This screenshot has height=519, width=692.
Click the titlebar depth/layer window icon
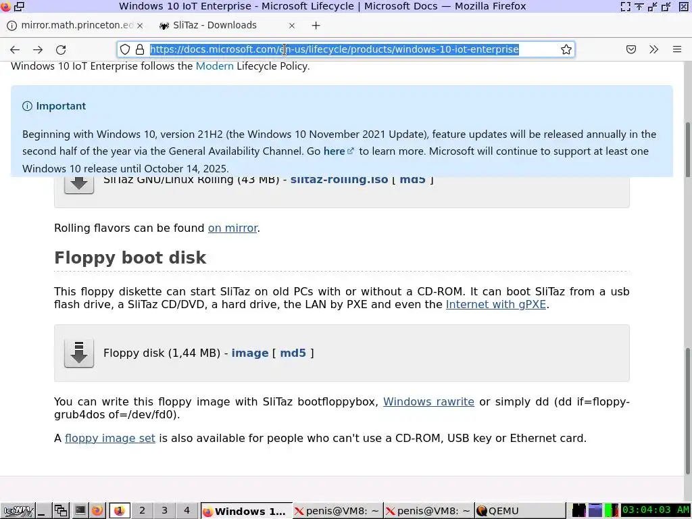(x=20, y=6)
